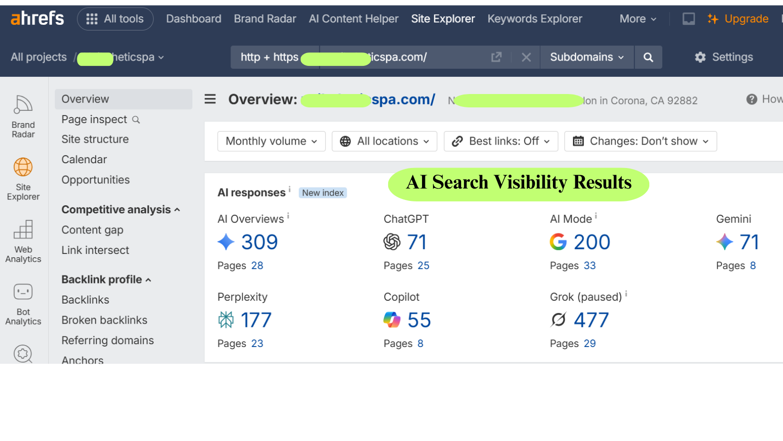Click the search magnifier button
The height and width of the screenshot is (441, 783).
tap(648, 57)
